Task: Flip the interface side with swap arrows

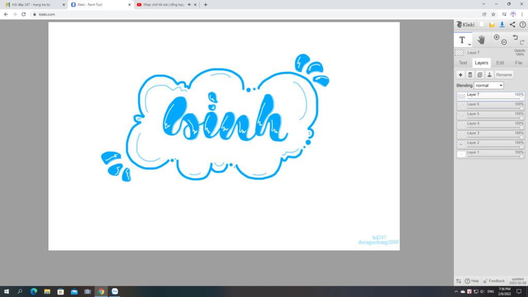Action: pyautogui.click(x=458, y=281)
